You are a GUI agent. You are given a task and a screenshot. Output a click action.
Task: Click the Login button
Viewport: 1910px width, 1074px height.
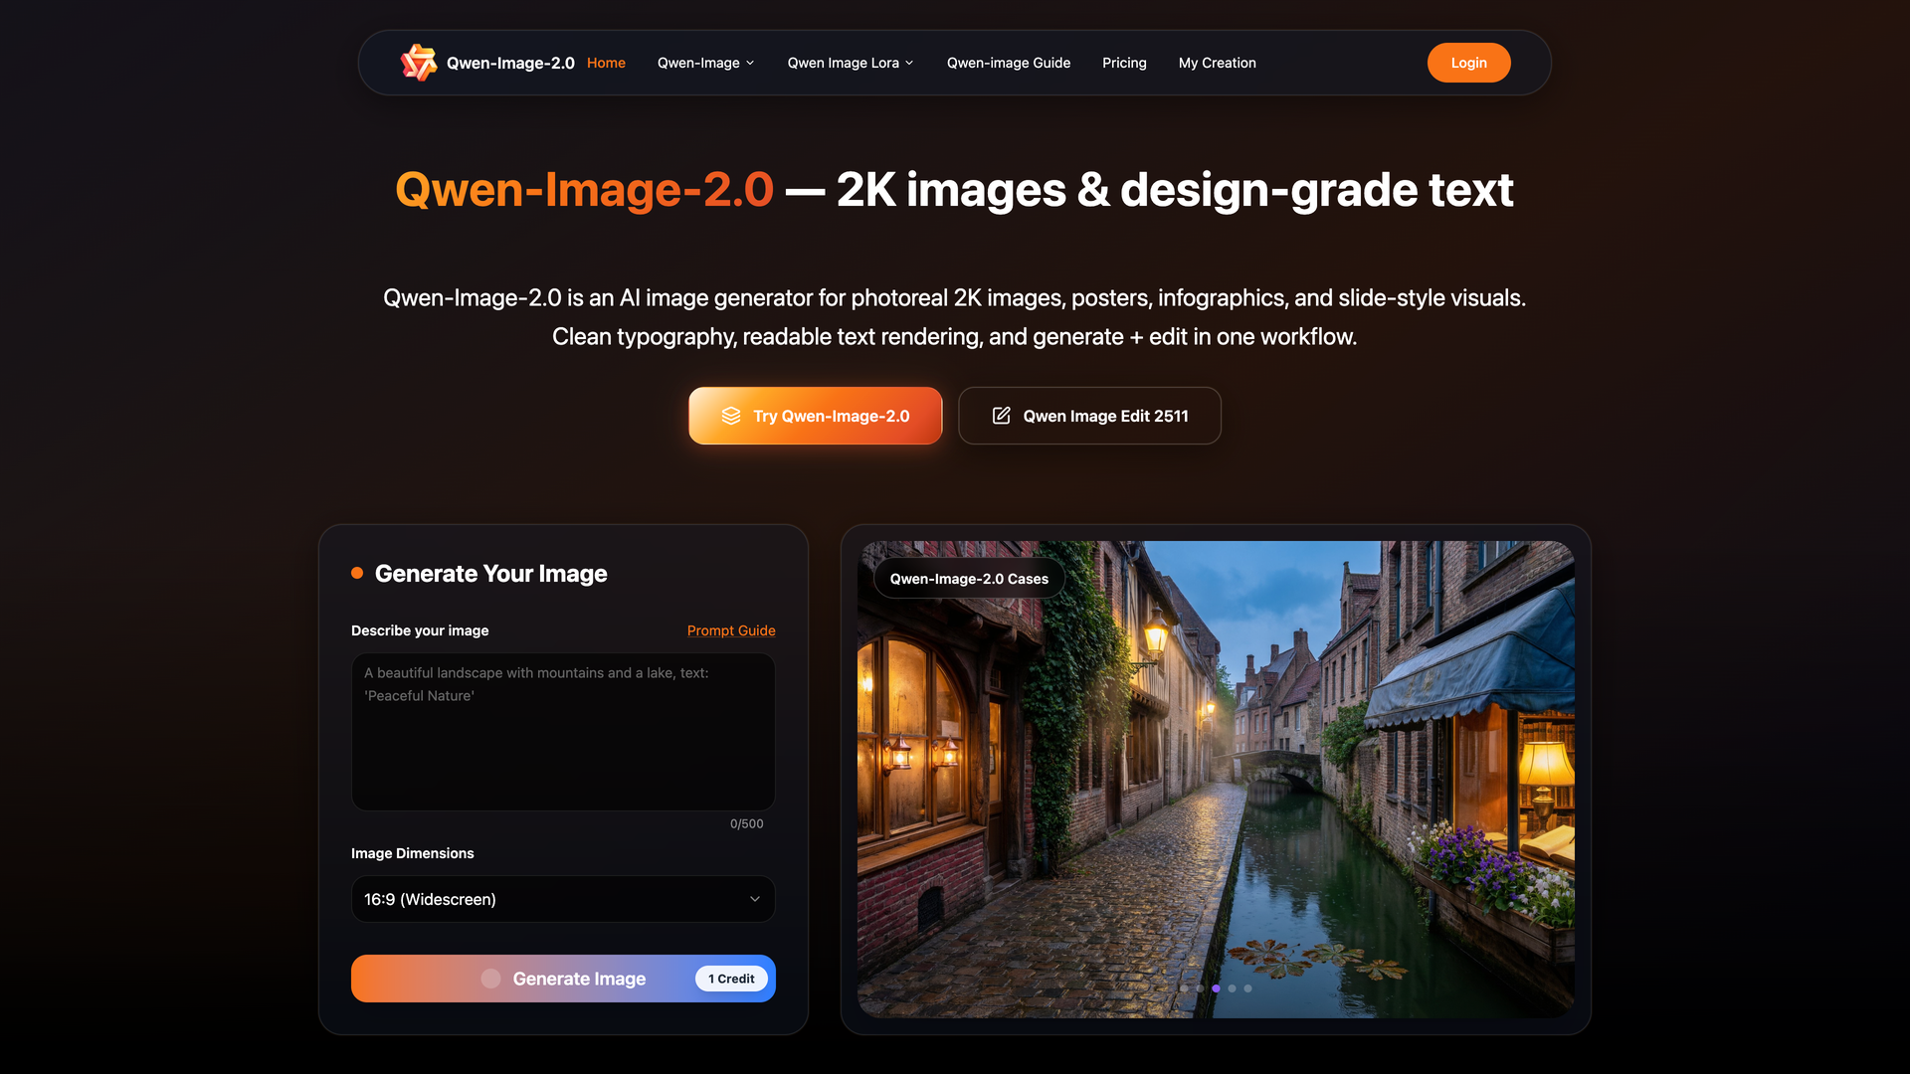coord(1468,63)
